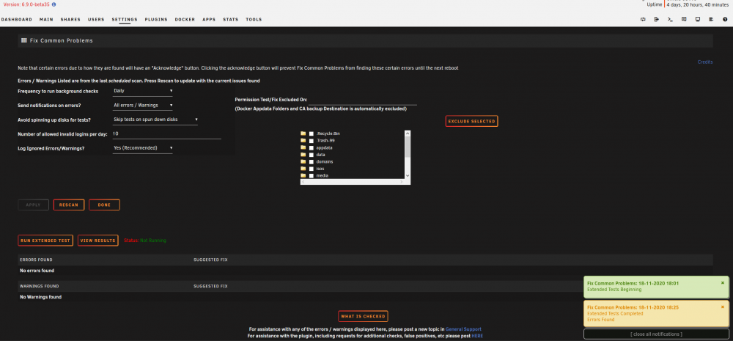This screenshot has width=733, height=341.
Task: Click the greyed Apply button
Action: tap(33, 205)
